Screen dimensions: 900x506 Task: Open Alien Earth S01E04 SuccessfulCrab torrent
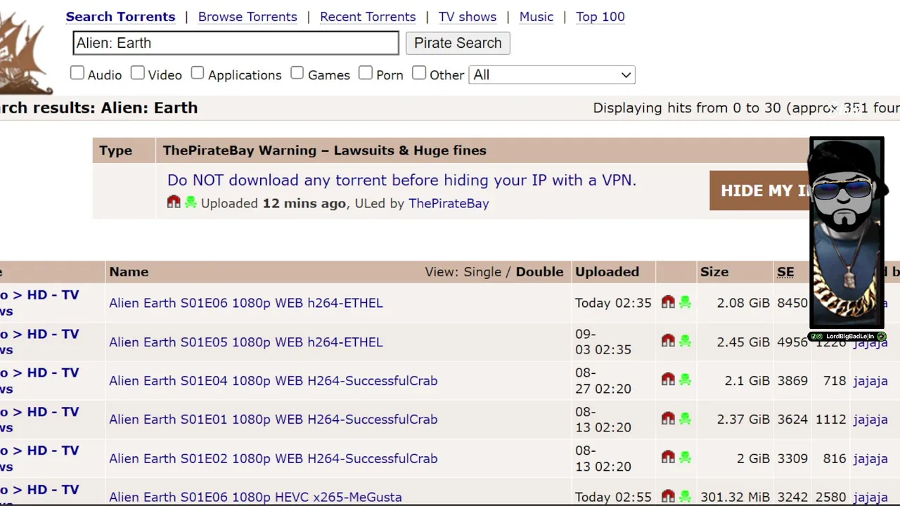(274, 381)
